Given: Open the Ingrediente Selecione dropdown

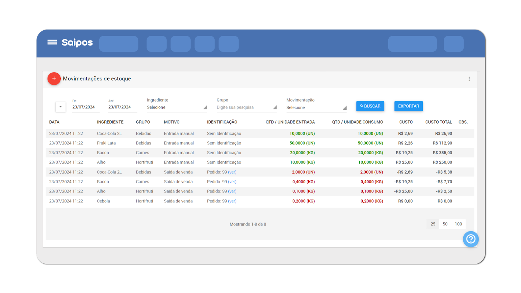Looking at the screenshot, I should click(177, 107).
